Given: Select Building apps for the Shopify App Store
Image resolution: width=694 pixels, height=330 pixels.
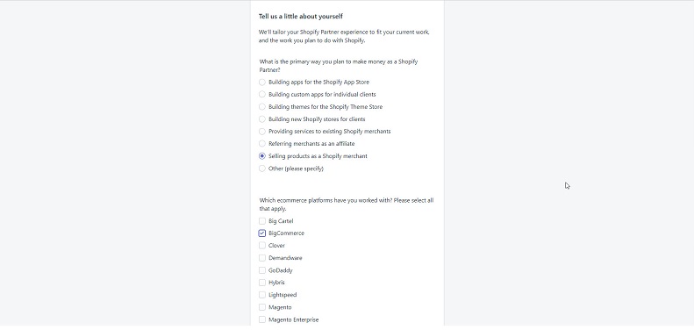Looking at the screenshot, I should click(262, 82).
